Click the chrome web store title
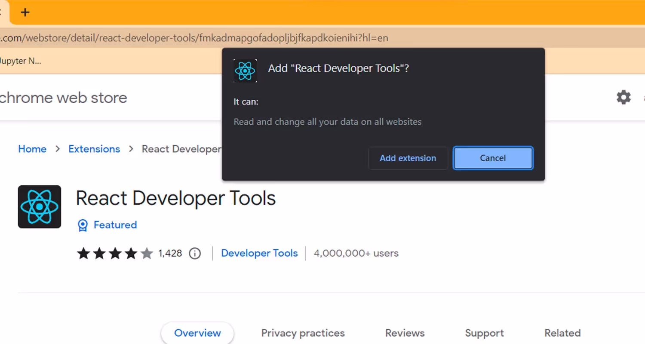The height and width of the screenshot is (344, 645). [x=63, y=98]
